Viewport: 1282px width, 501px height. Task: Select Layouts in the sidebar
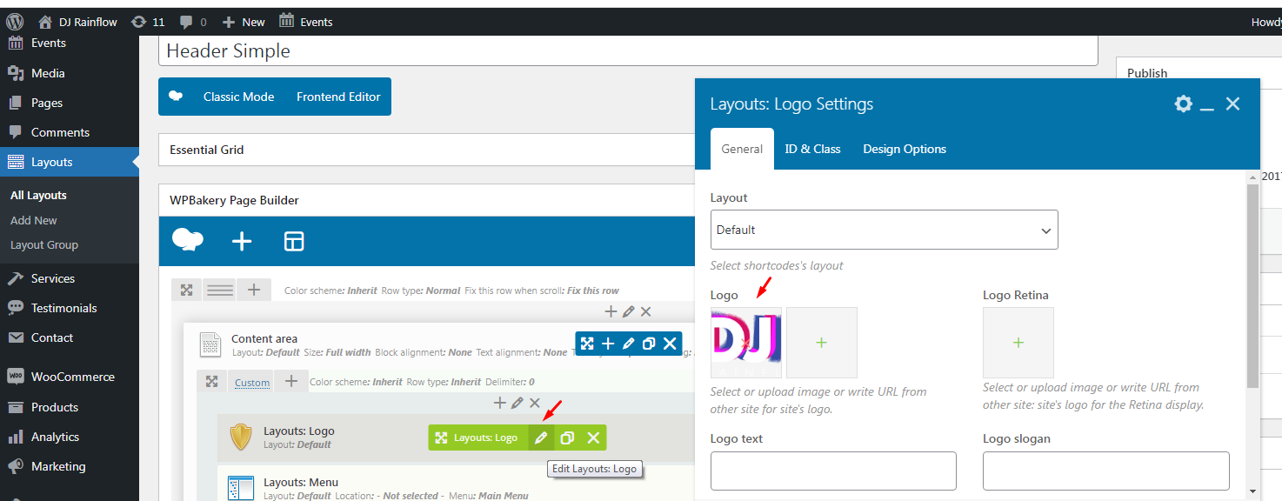(x=70, y=162)
